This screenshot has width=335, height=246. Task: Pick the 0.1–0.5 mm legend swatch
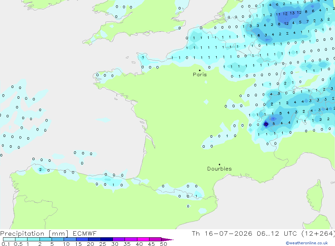9,239
